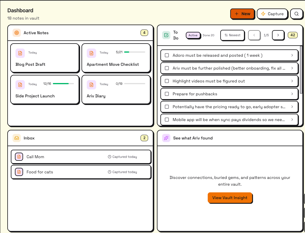
Task: Click the To Do checklist icon
Action: point(166,34)
